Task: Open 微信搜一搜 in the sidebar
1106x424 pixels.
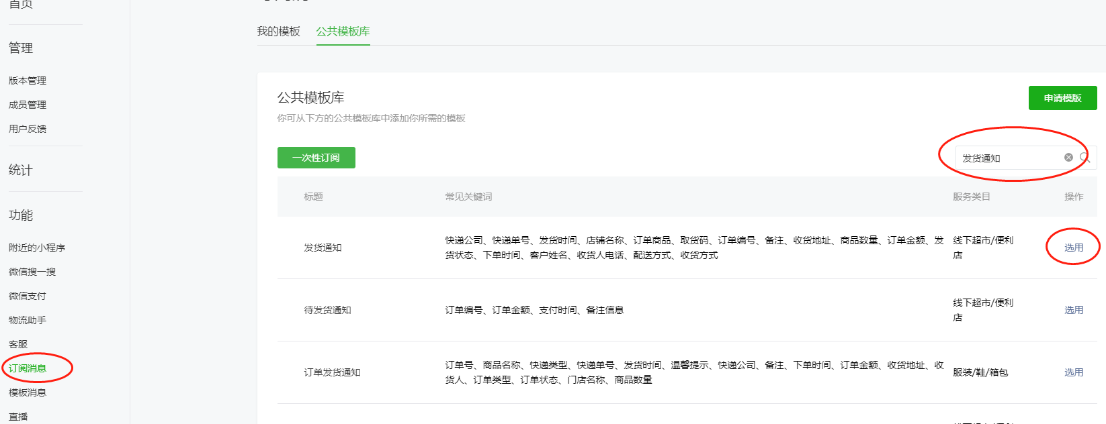Action: (32, 272)
